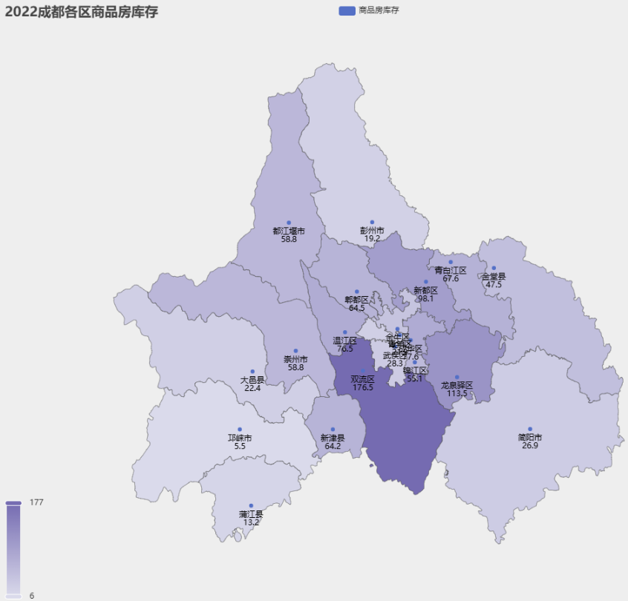The image size is (628, 601).
Task: Click the 113.5 value under 龙泉驿区
Action: click(457, 393)
